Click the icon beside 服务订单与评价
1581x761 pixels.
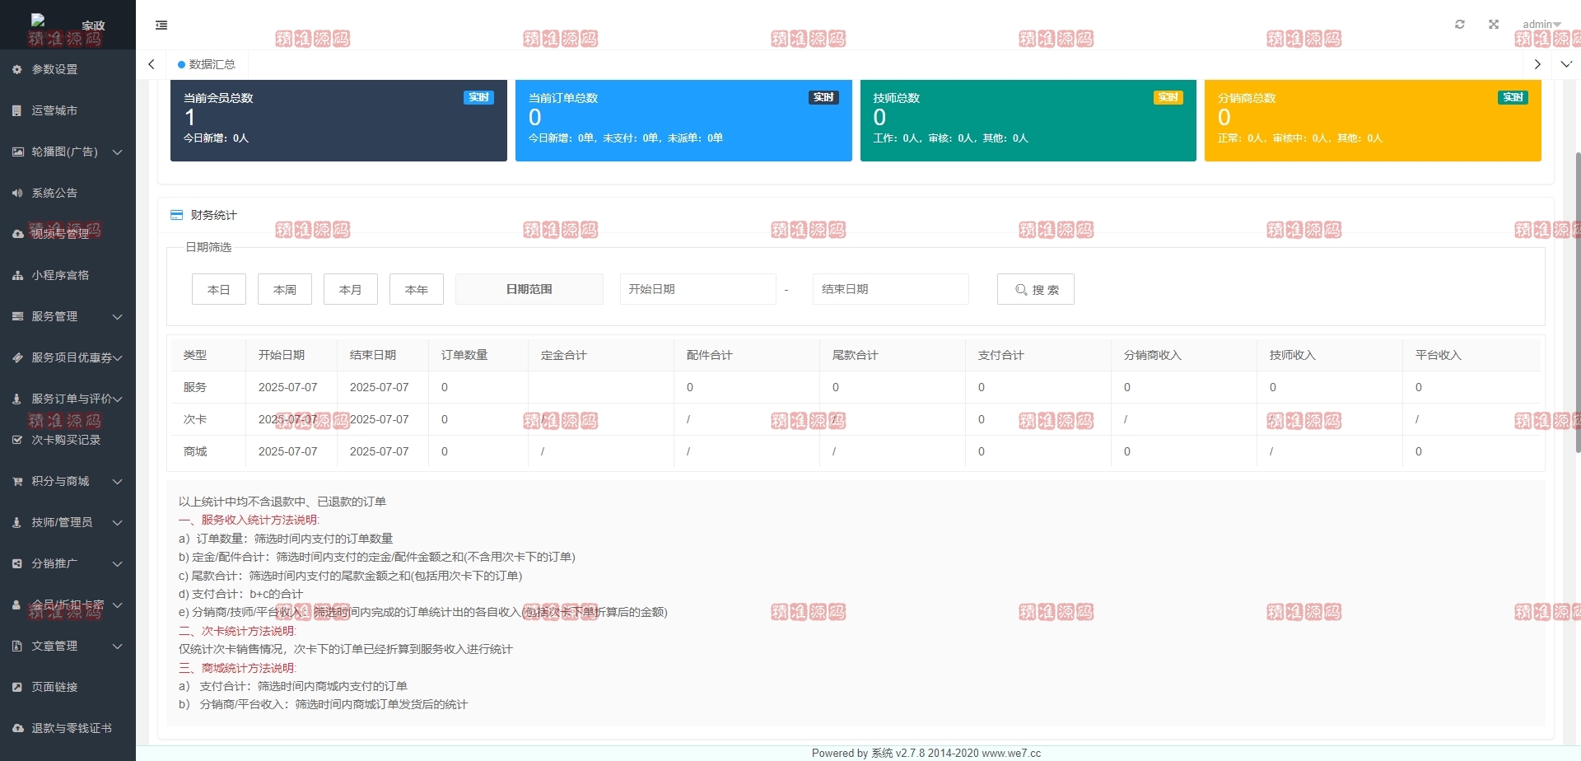point(17,399)
